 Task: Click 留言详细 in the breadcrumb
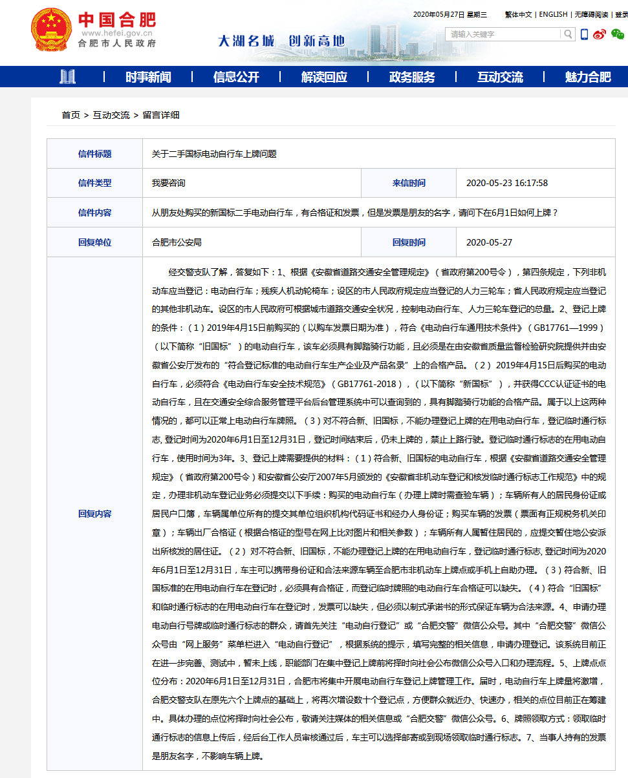click(160, 115)
